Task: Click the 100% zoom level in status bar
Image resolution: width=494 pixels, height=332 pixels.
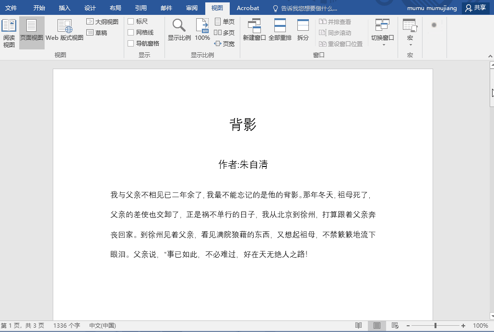Action: (481, 325)
